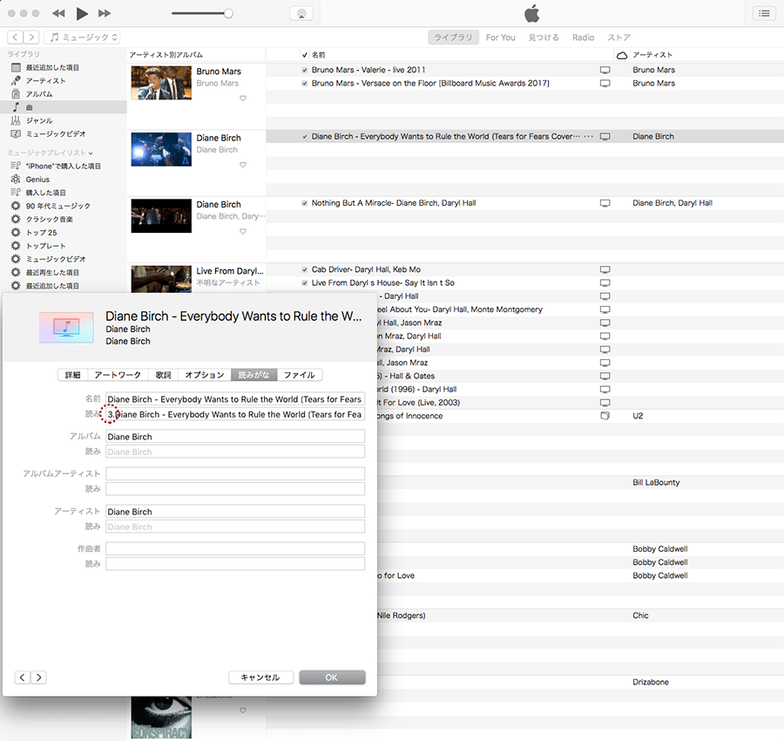Screen dimensions: 784x741
Task: Select the Radio tab in the top navigation
Action: [x=583, y=37]
